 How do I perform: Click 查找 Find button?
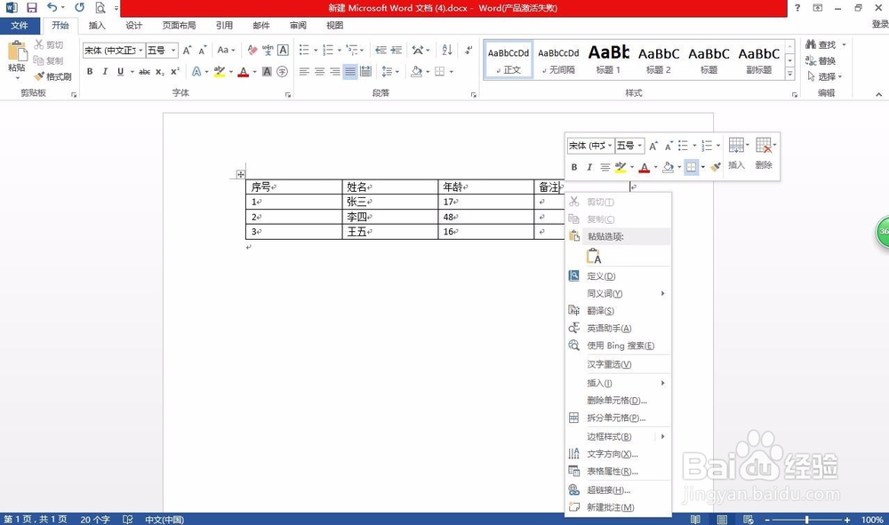click(x=821, y=44)
